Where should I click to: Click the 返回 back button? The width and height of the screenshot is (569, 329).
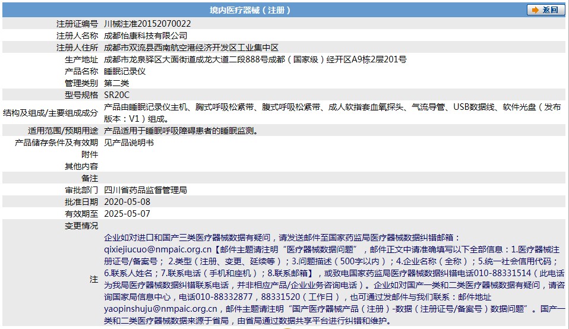(546, 10)
